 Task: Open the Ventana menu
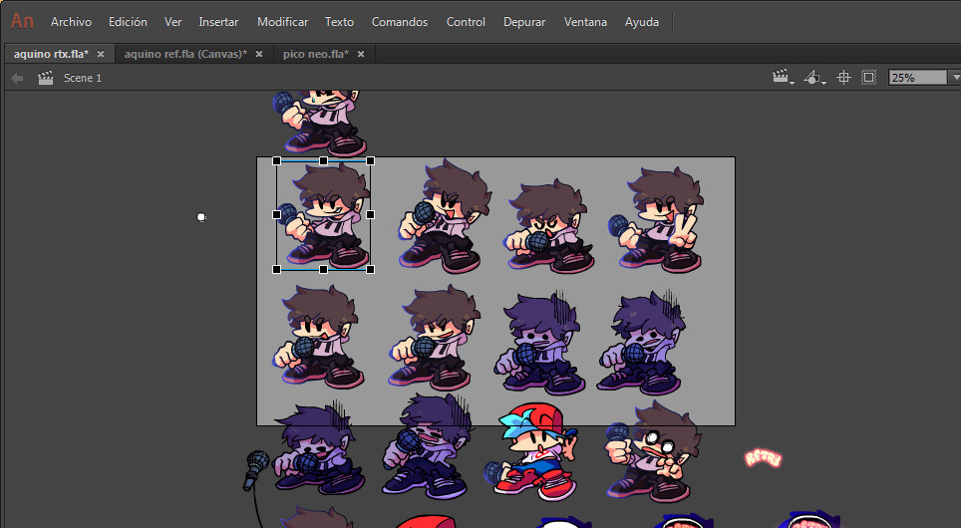[585, 22]
